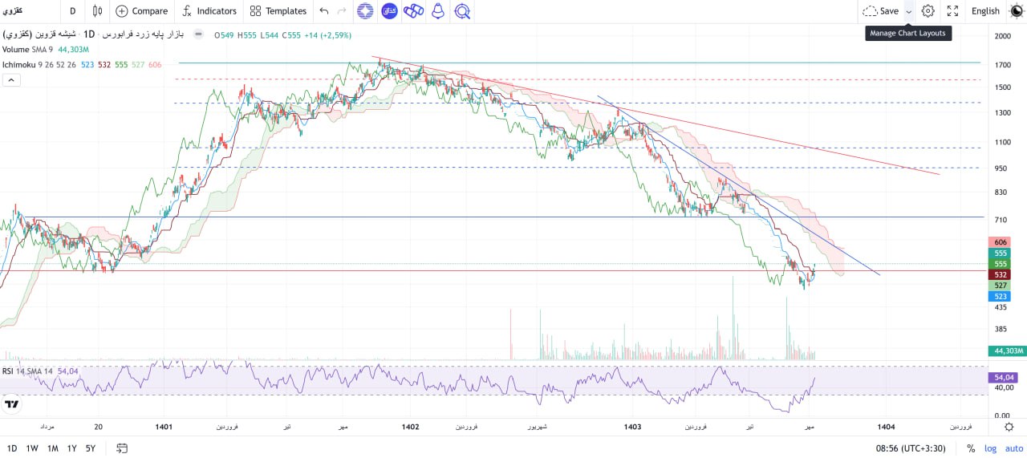The width and height of the screenshot is (1027, 458).
Task: Click the redo arrow in toolbar
Action: coord(343,11)
